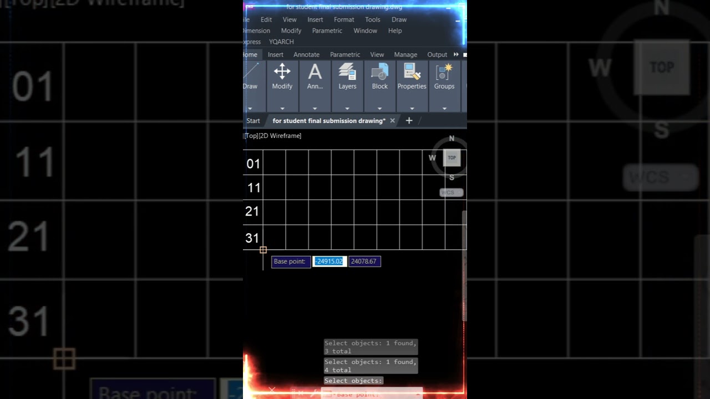This screenshot has width=710, height=399.
Task: Switch to the Annotate ribbon tab
Action: tap(306, 54)
